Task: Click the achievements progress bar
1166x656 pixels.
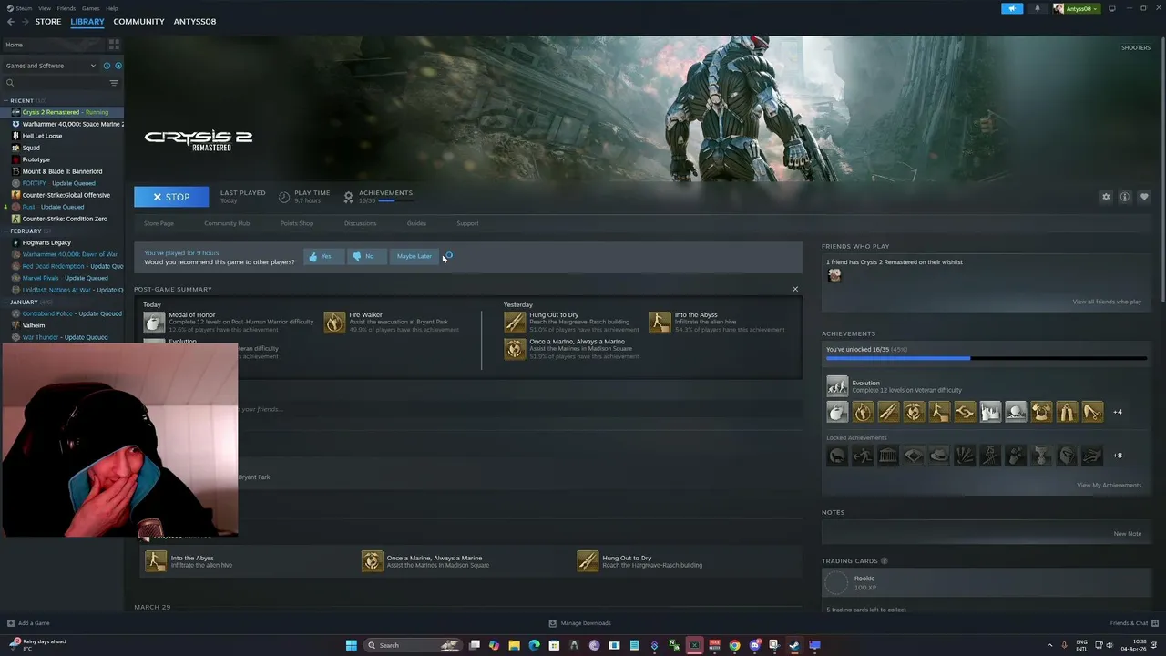Action: (987, 358)
